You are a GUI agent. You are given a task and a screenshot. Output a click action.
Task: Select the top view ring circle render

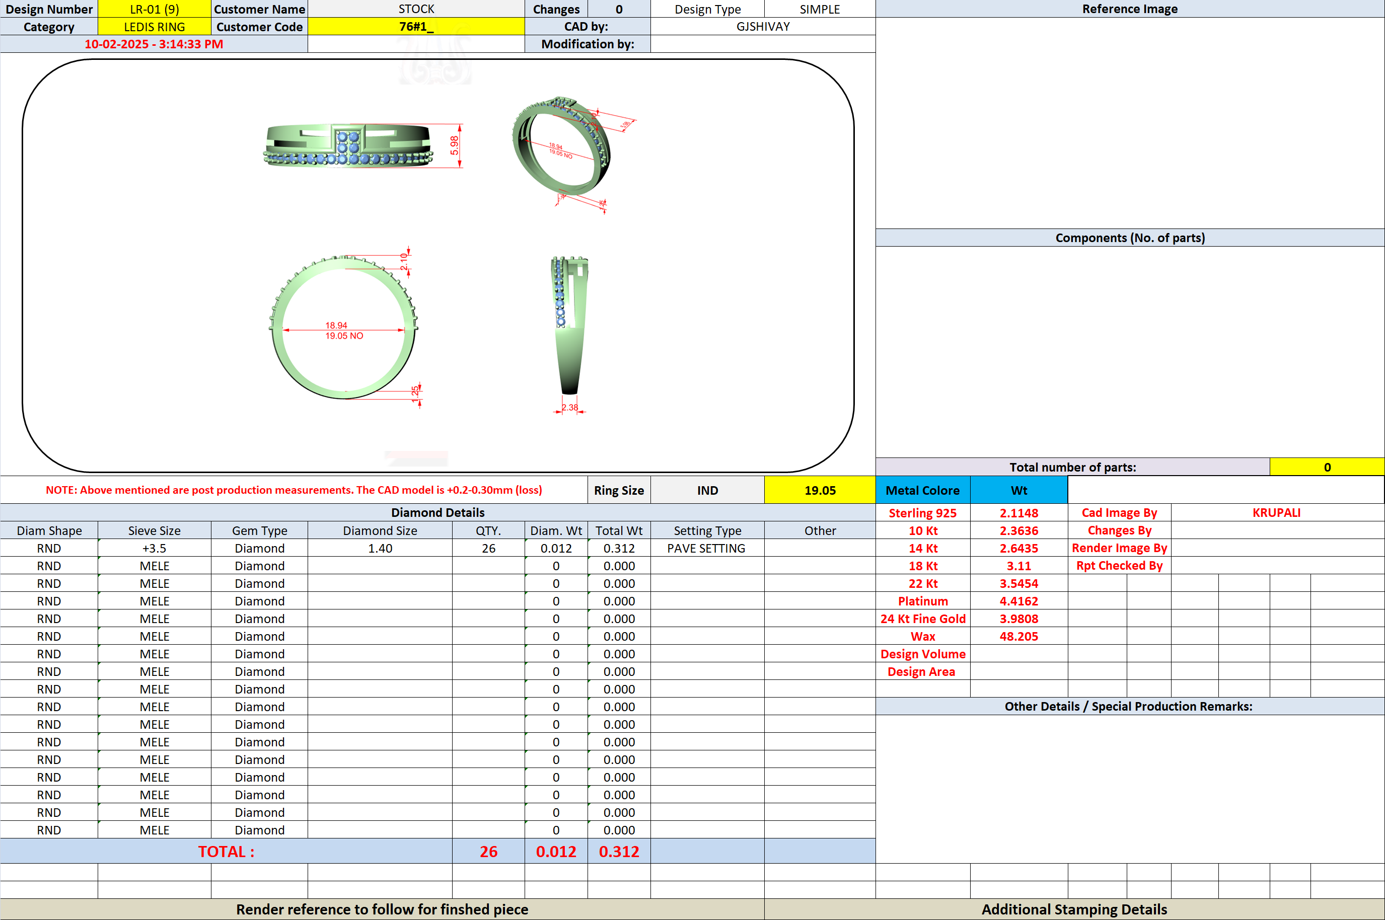click(343, 327)
